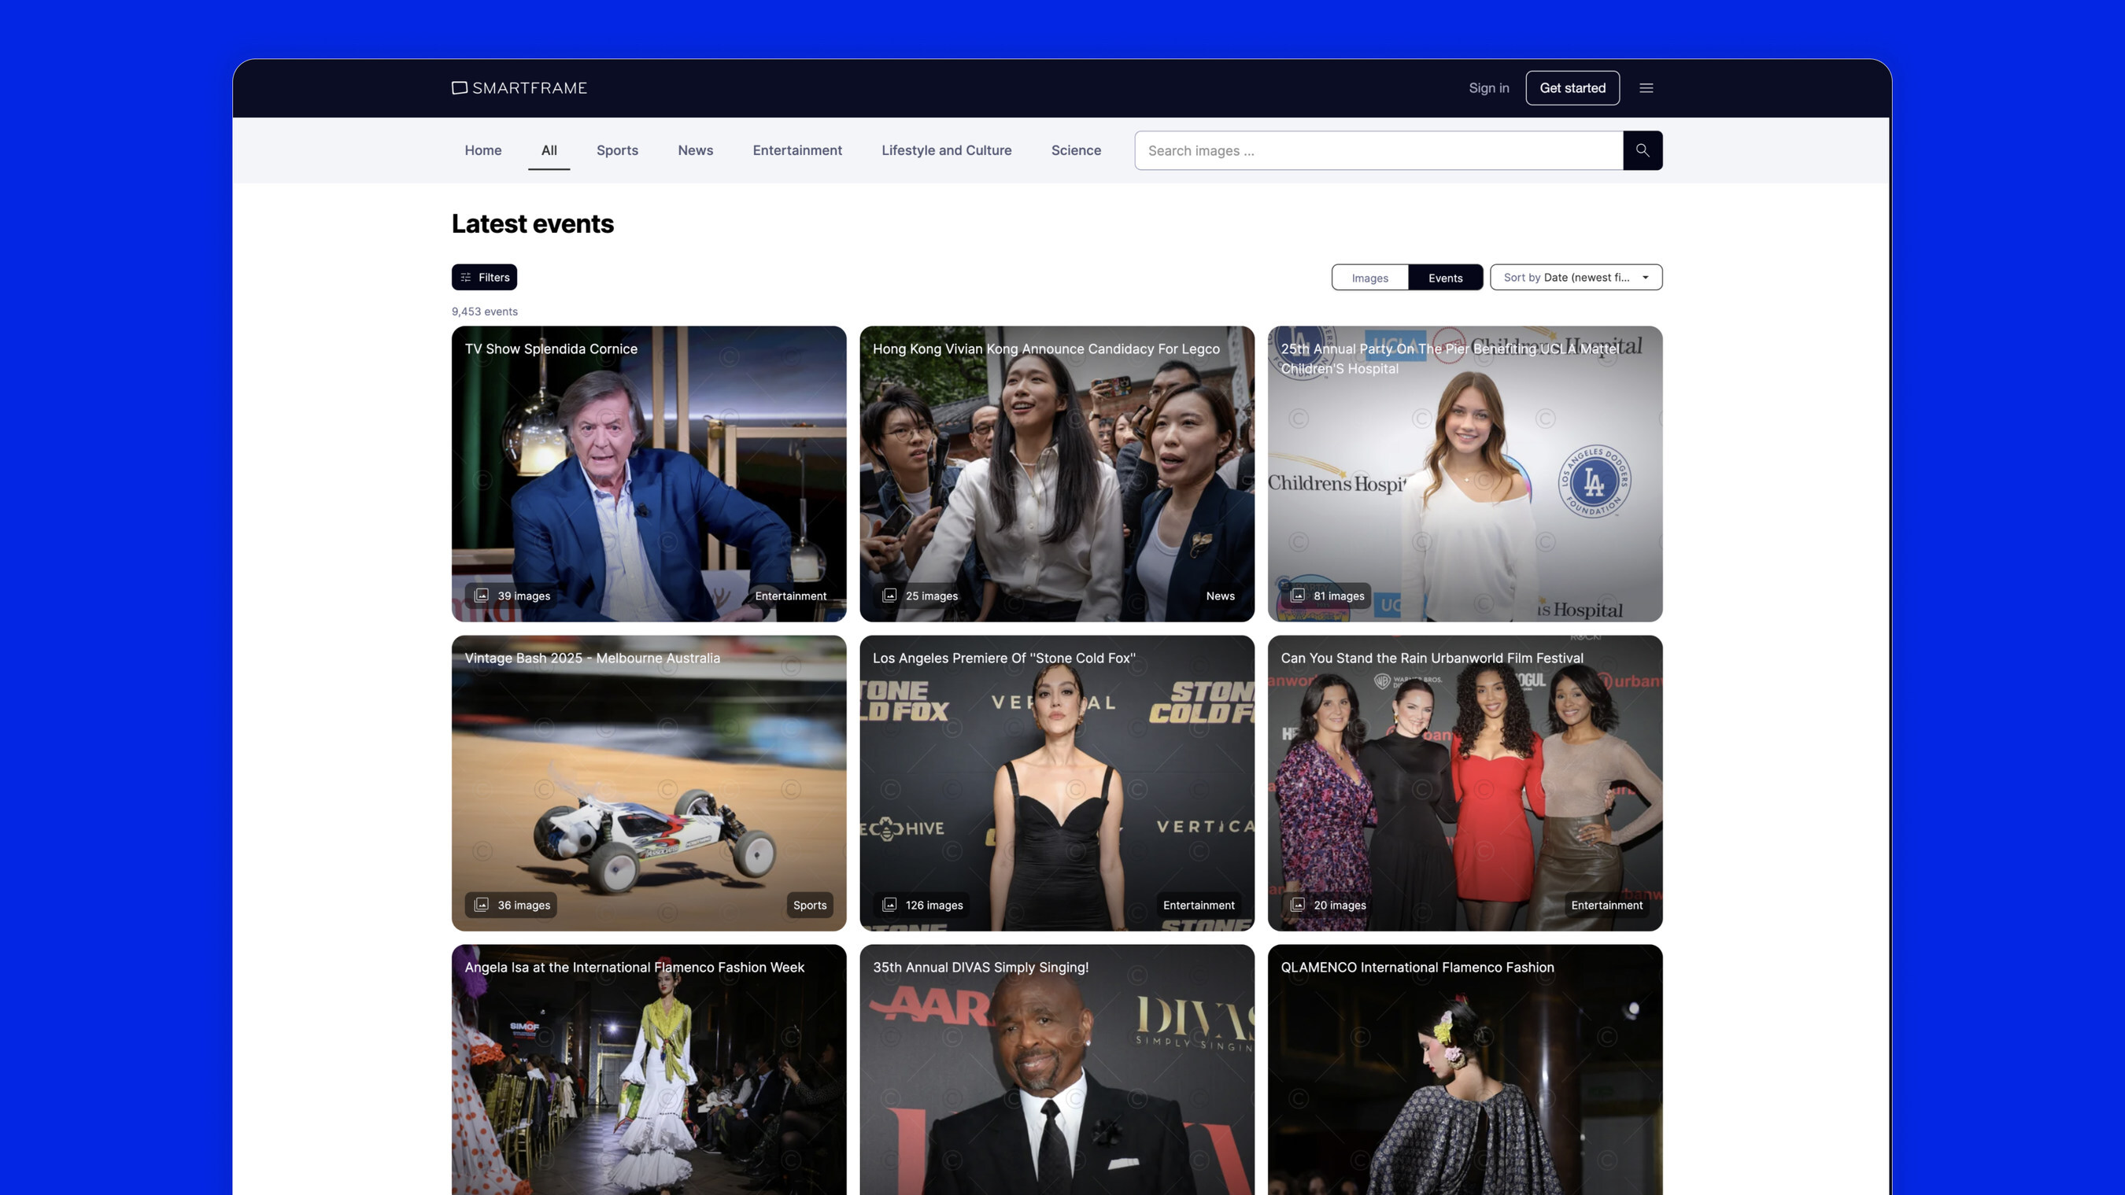This screenshot has width=2125, height=1195.
Task: Switch view to Images toggle
Action: click(1369, 278)
